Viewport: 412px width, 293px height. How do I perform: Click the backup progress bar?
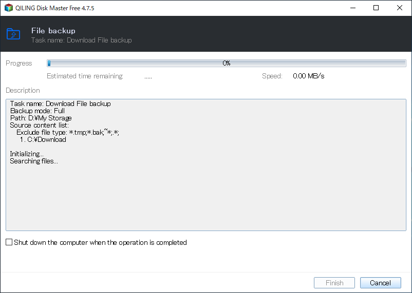click(x=226, y=63)
